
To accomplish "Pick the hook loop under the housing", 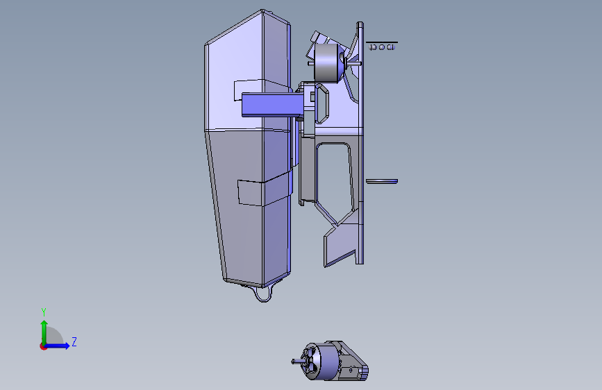I will (x=263, y=294).
